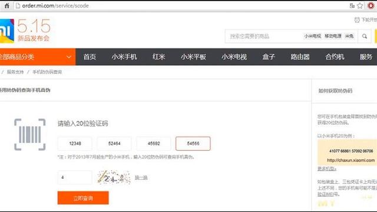Open the 首页 nav item

[x=90, y=57]
